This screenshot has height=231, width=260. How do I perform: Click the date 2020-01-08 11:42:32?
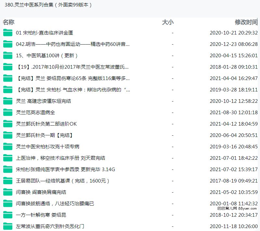(234, 203)
